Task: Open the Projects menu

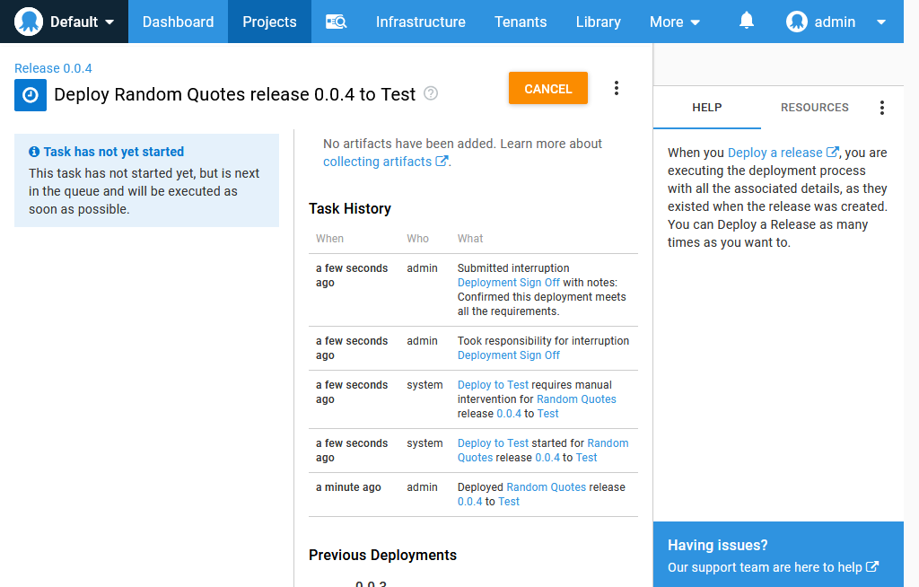Action: click(x=269, y=22)
